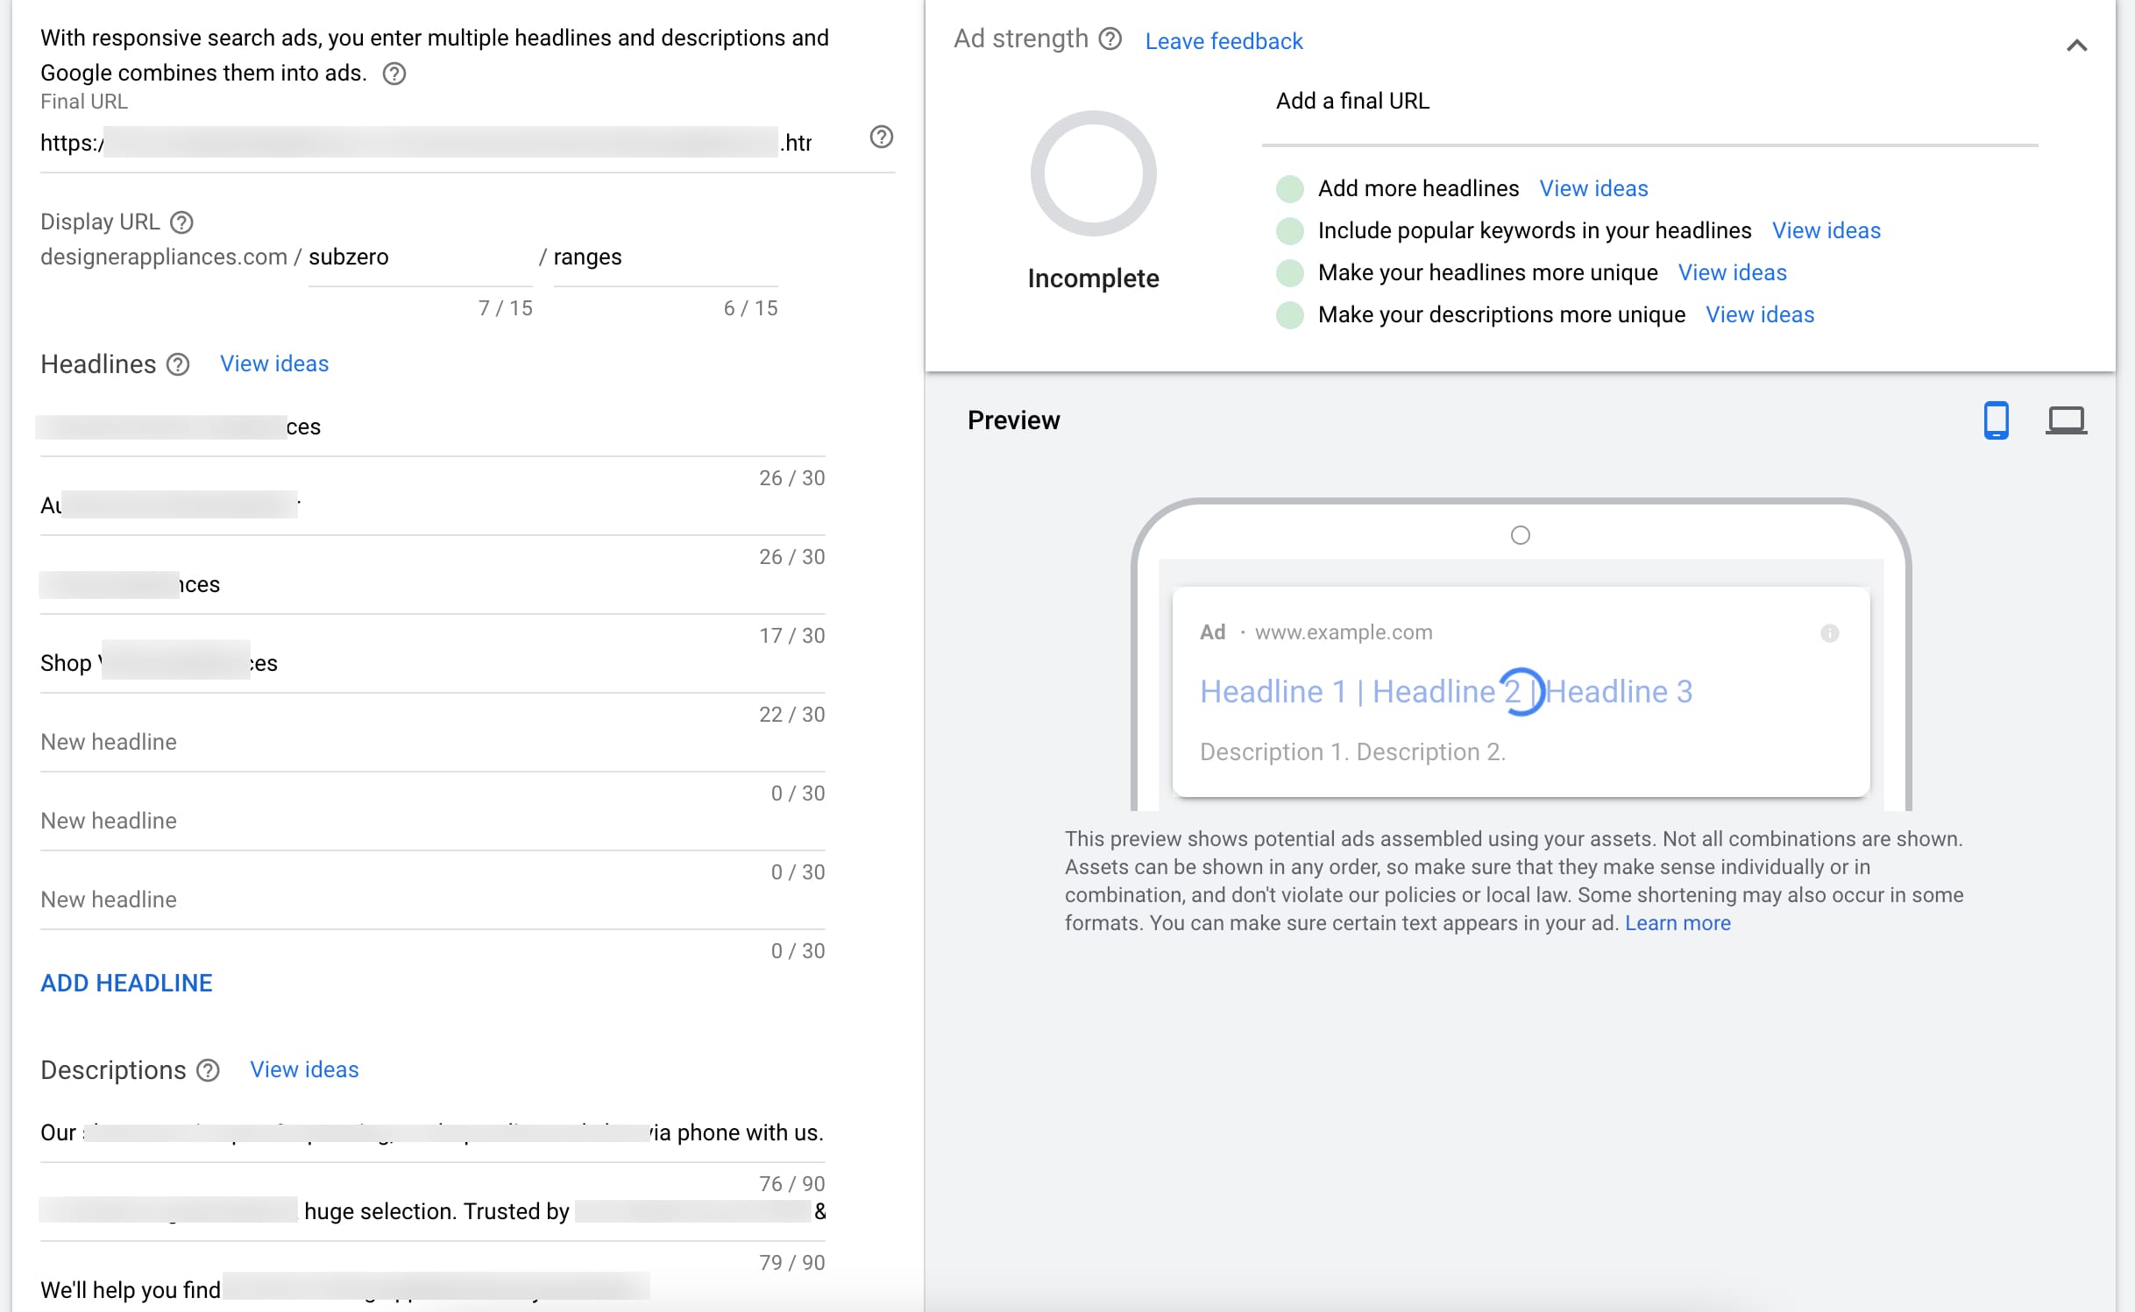This screenshot has width=2135, height=1312.
Task: Click 'View ideas' for popular keywords
Action: click(1826, 229)
